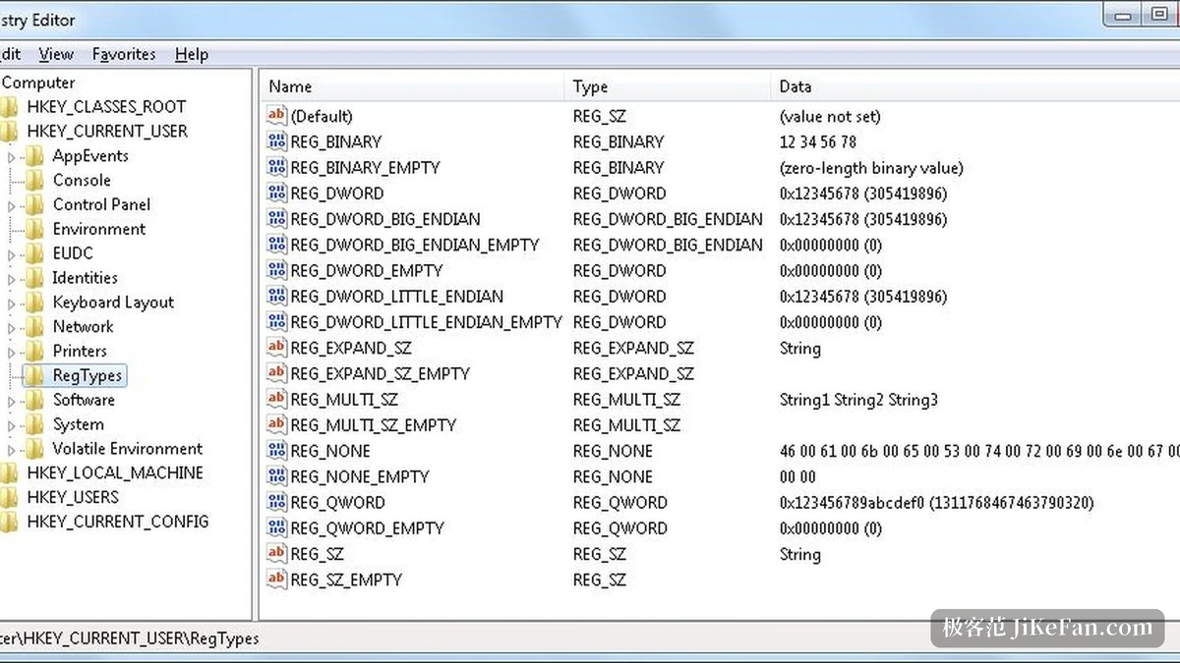
Task: Select HKEY_CLASSES_ROOT in the tree
Action: (x=106, y=107)
